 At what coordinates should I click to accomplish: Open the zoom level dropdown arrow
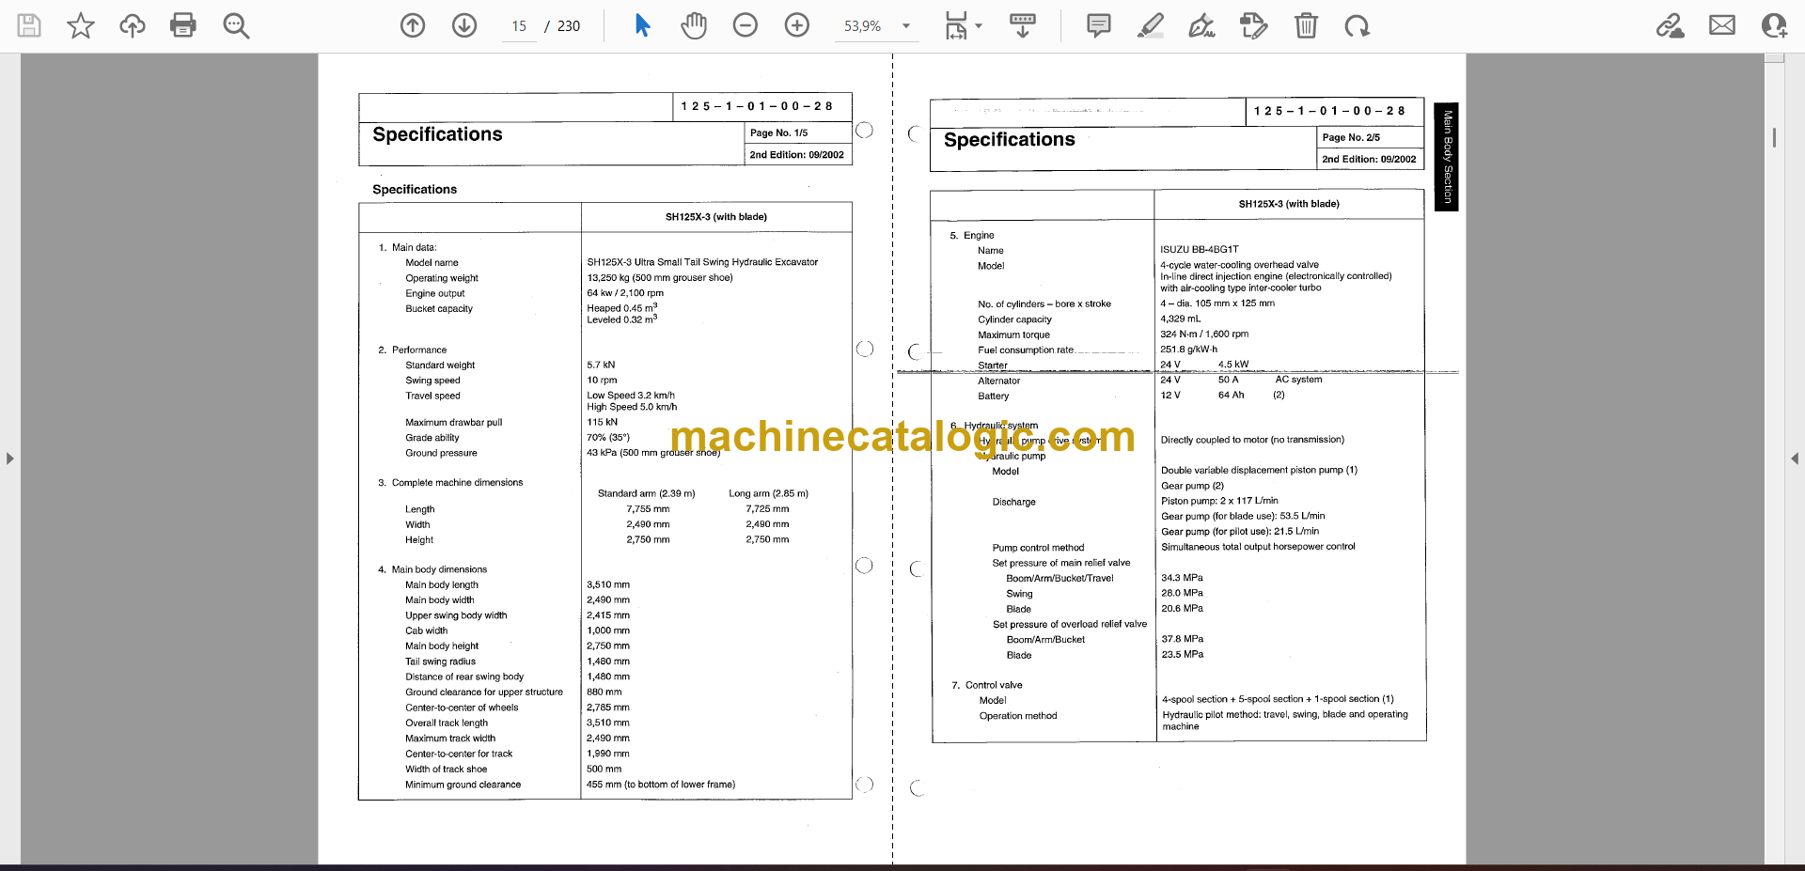[x=906, y=26]
